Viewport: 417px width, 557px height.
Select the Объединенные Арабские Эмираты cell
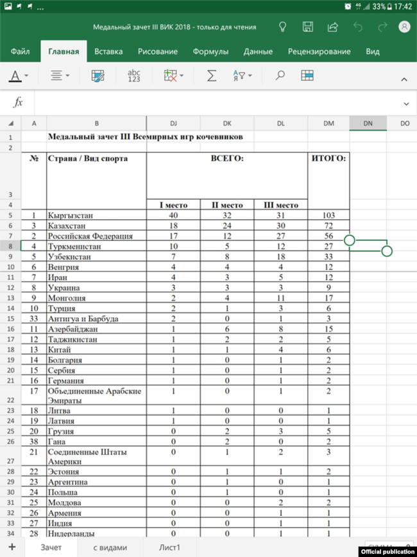click(96, 395)
